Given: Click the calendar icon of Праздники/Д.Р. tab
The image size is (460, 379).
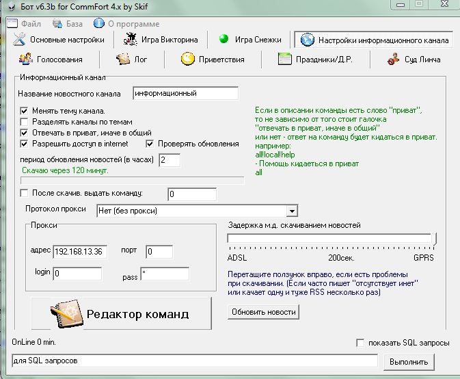Looking at the screenshot, I should (285, 60).
